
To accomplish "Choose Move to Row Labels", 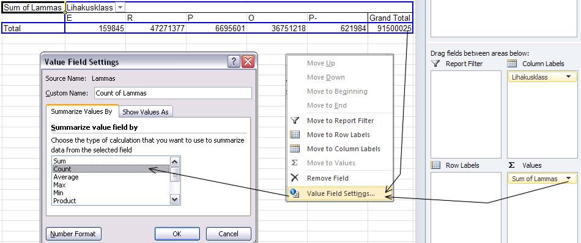I will (x=340, y=135).
